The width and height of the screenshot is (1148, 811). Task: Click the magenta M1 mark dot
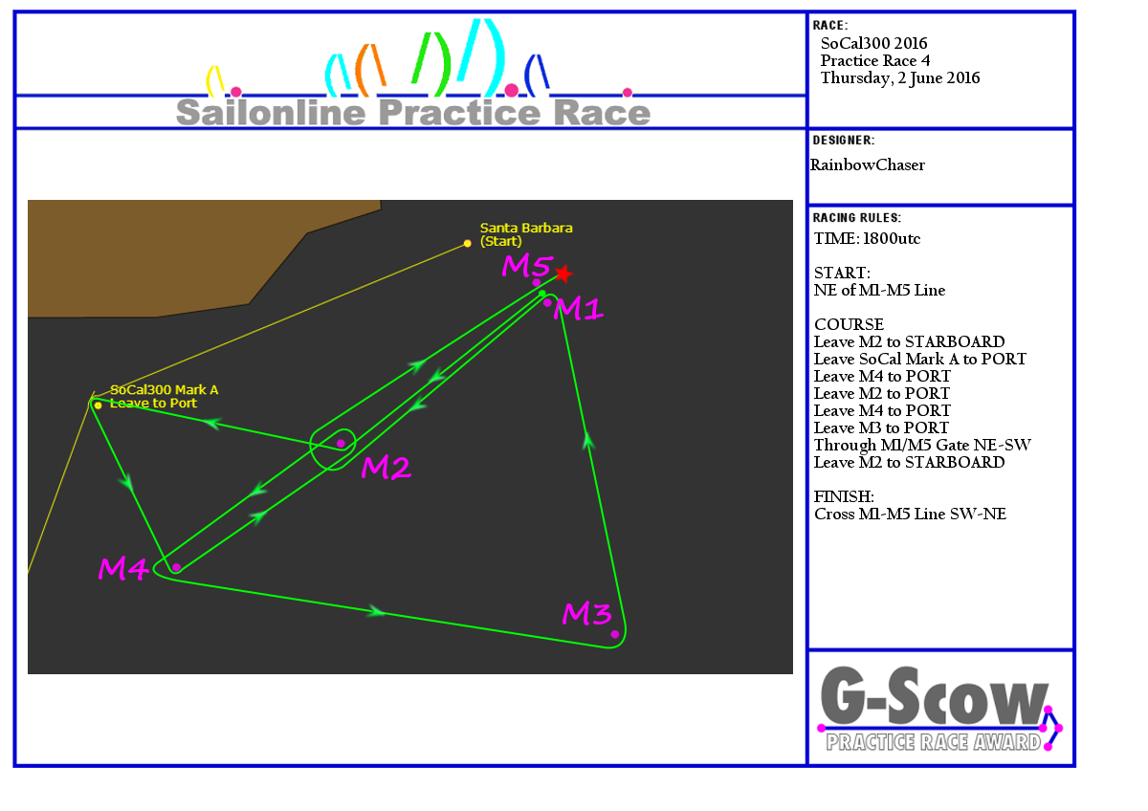(x=547, y=302)
